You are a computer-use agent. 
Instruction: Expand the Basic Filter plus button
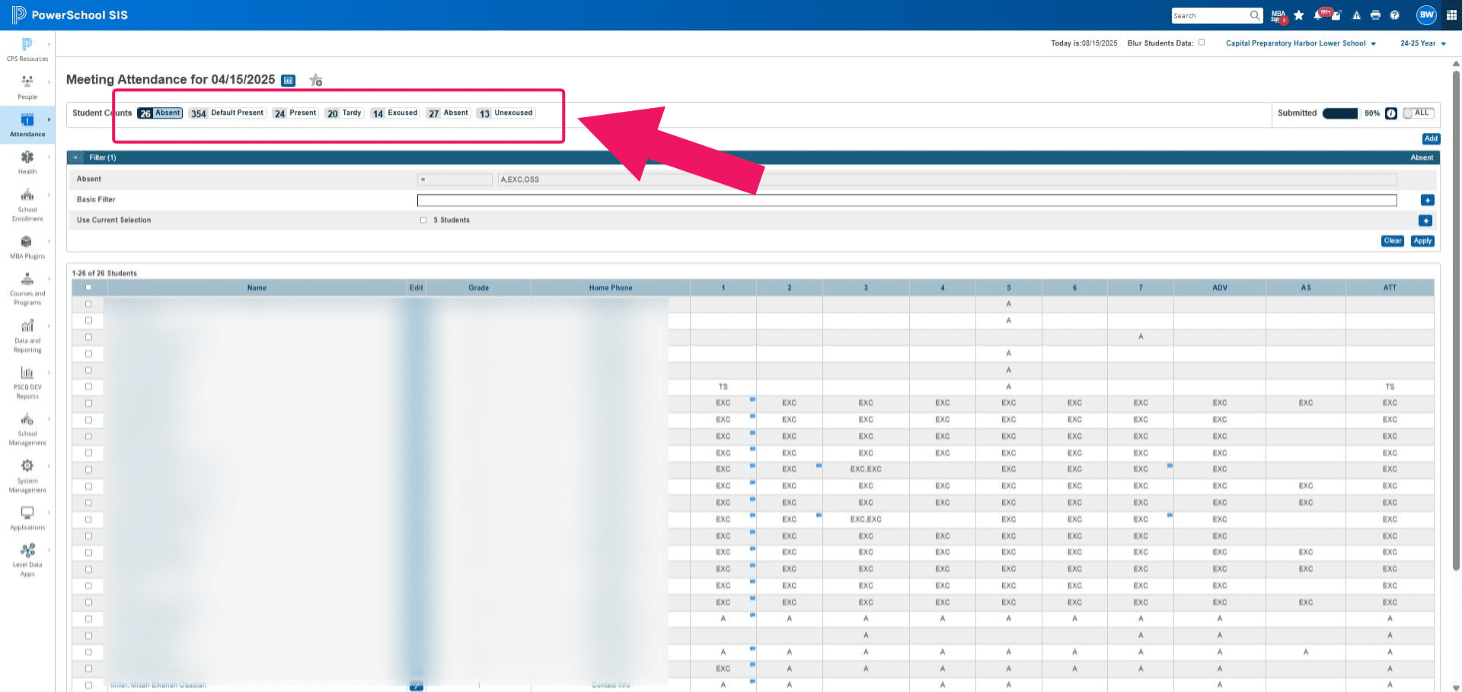1427,200
